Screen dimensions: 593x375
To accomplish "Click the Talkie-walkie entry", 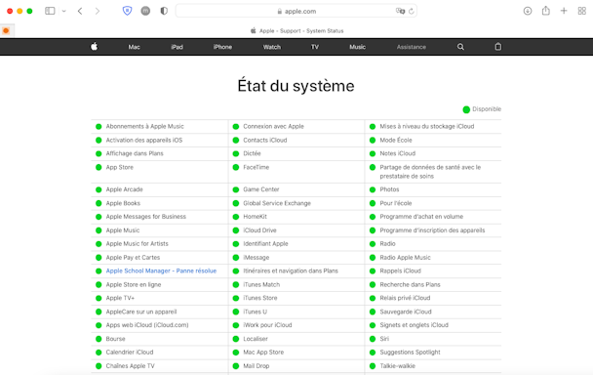I will [398, 366].
